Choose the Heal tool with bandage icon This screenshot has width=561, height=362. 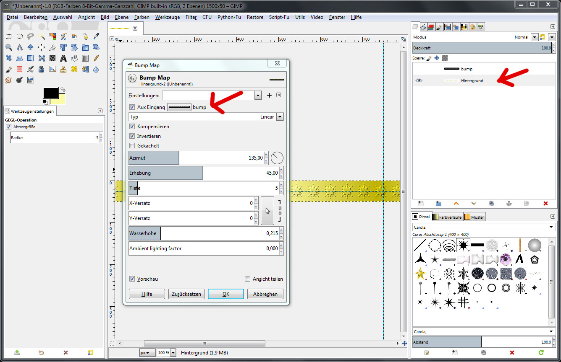(74, 69)
